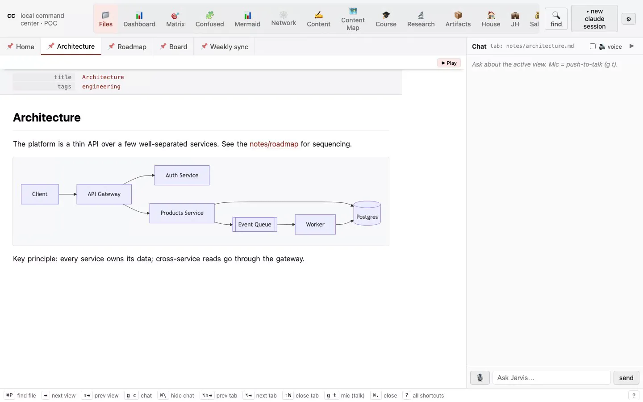The width and height of the screenshot is (643, 402).
Task: Click the prev view shortcut hint
Action: (x=100, y=395)
